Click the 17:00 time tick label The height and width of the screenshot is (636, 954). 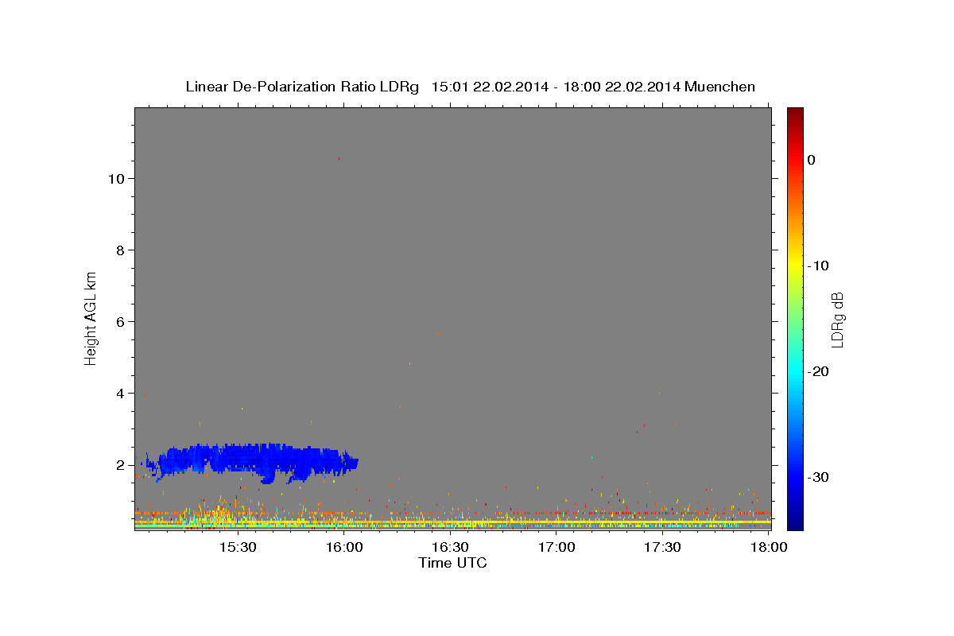[x=556, y=547]
